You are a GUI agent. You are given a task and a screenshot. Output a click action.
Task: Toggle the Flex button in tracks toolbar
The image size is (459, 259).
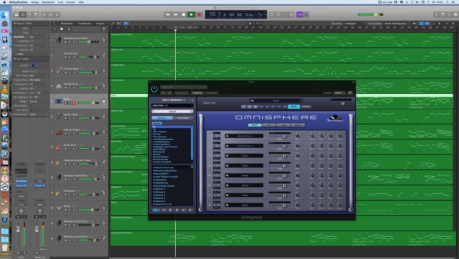[119, 23]
